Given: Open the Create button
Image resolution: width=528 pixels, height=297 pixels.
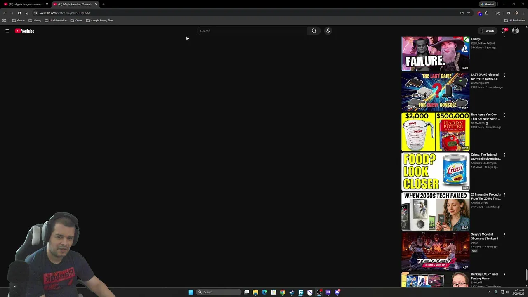Looking at the screenshot, I should (x=487, y=31).
